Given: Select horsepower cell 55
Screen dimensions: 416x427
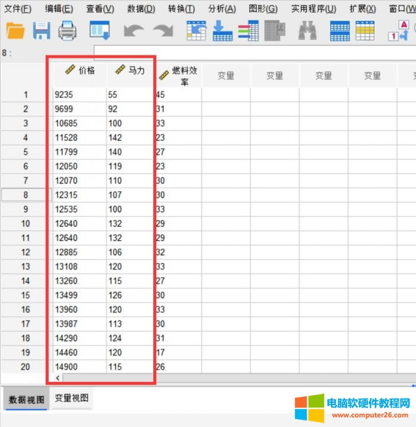Looking at the screenshot, I should click(x=131, y=95).
